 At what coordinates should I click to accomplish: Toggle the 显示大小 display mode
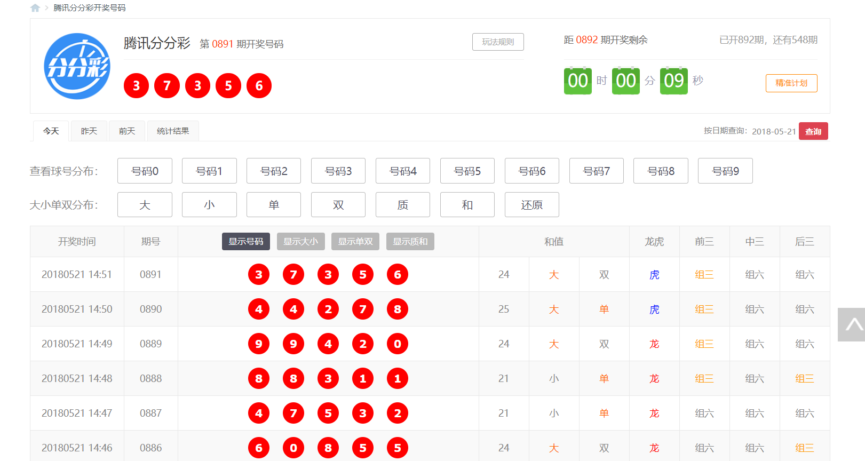click(x=301, y=242)
